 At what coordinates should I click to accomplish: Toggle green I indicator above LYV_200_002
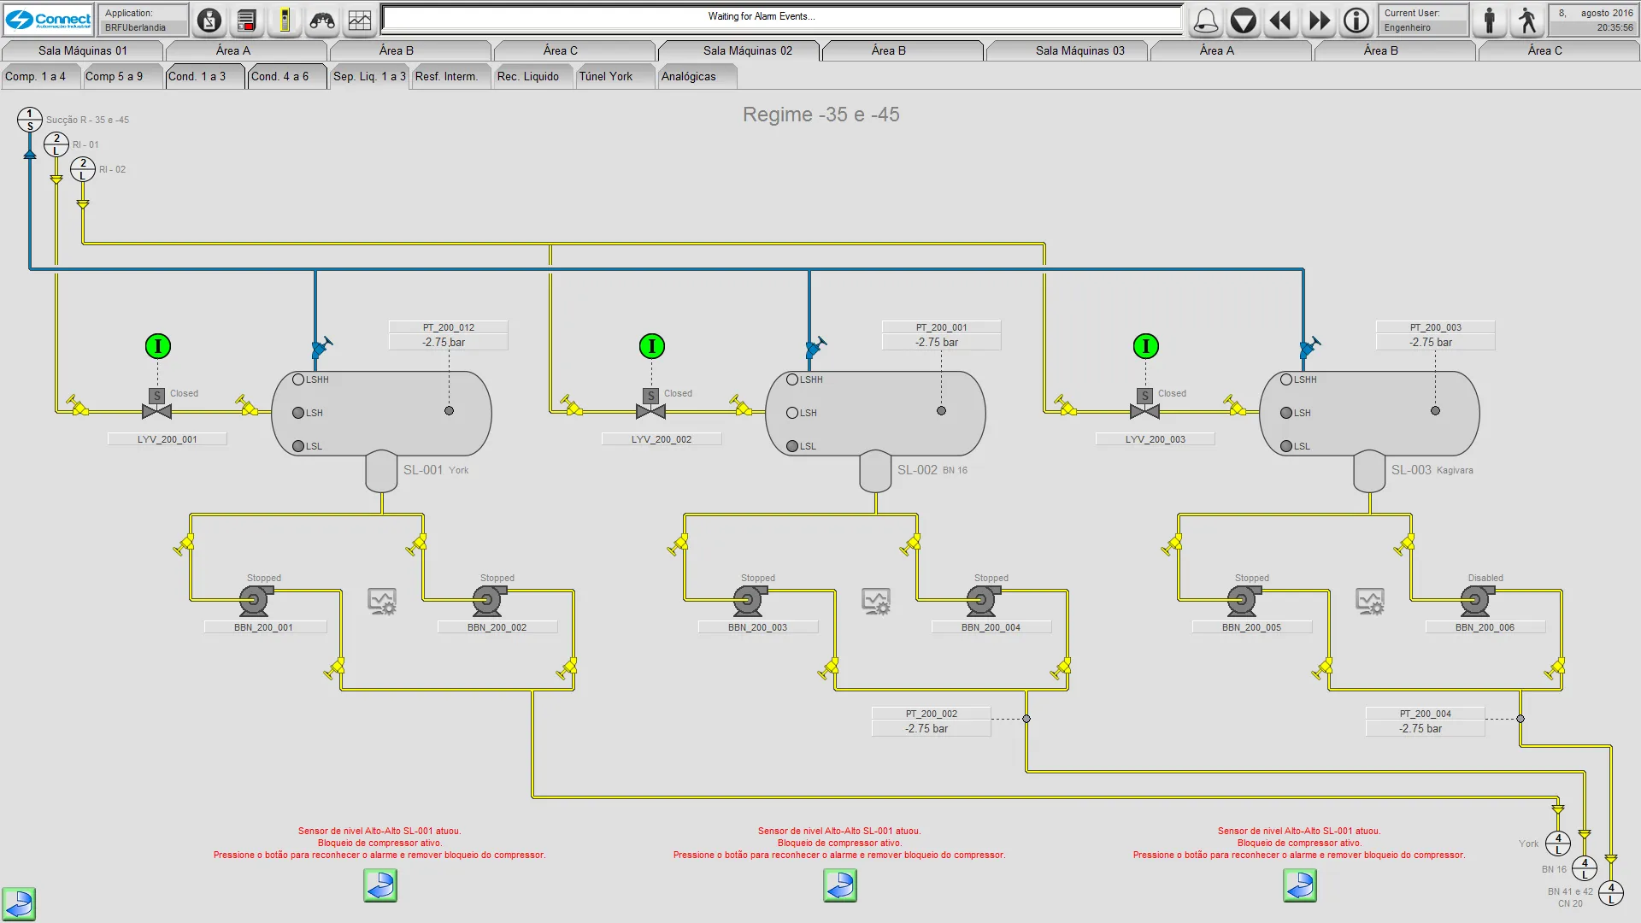tap(652, 346)
